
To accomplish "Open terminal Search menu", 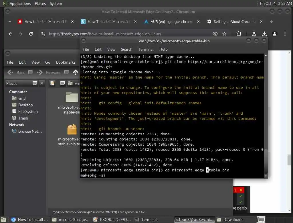I will pyautogui.click(x=126, y=49).
